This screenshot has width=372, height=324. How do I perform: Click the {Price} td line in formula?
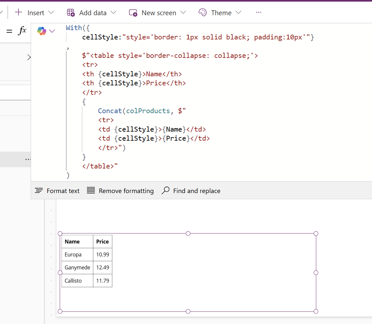[x=154, y=138]
